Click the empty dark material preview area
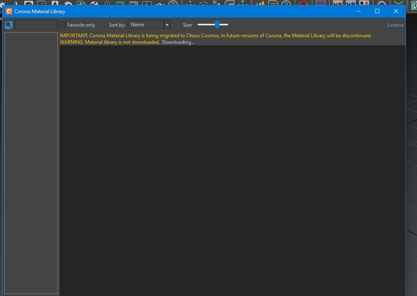This screenshot has height=296, width=417. [x=232, y=170]
